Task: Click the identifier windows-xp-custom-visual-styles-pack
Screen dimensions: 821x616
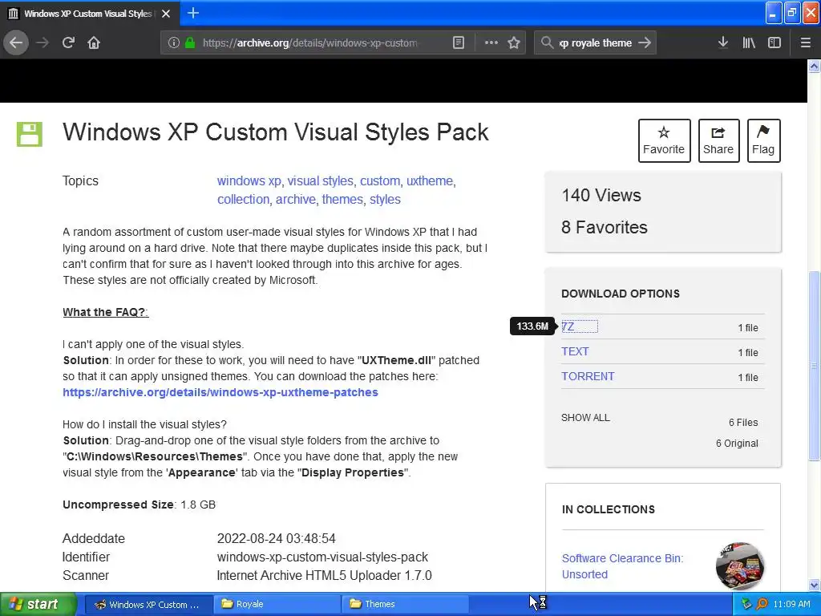Action: 322,557
